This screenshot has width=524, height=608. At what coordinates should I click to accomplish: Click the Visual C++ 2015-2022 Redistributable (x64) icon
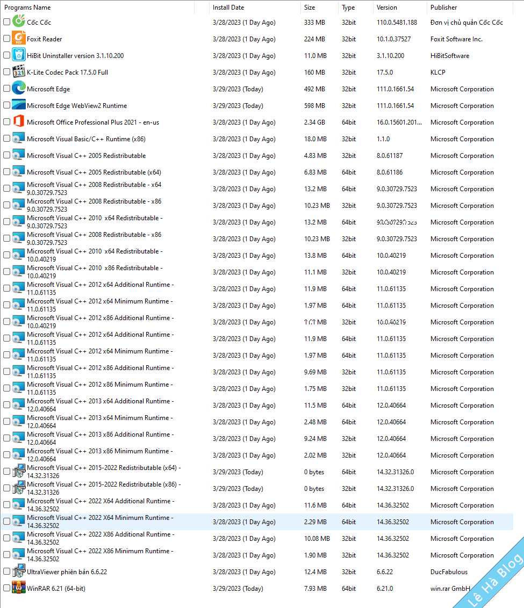19,471
